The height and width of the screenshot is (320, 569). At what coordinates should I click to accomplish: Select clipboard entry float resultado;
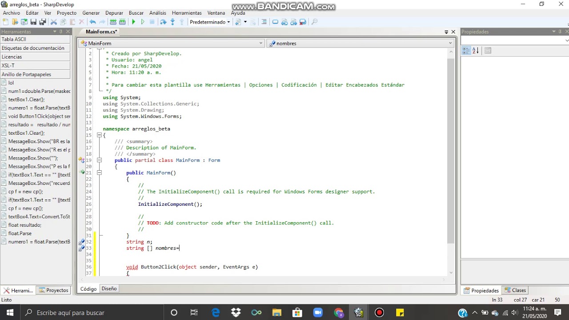point(24,225)
